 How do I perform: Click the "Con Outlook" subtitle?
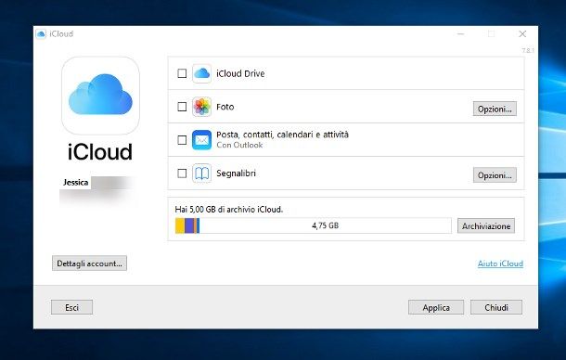tap(239, 145)
